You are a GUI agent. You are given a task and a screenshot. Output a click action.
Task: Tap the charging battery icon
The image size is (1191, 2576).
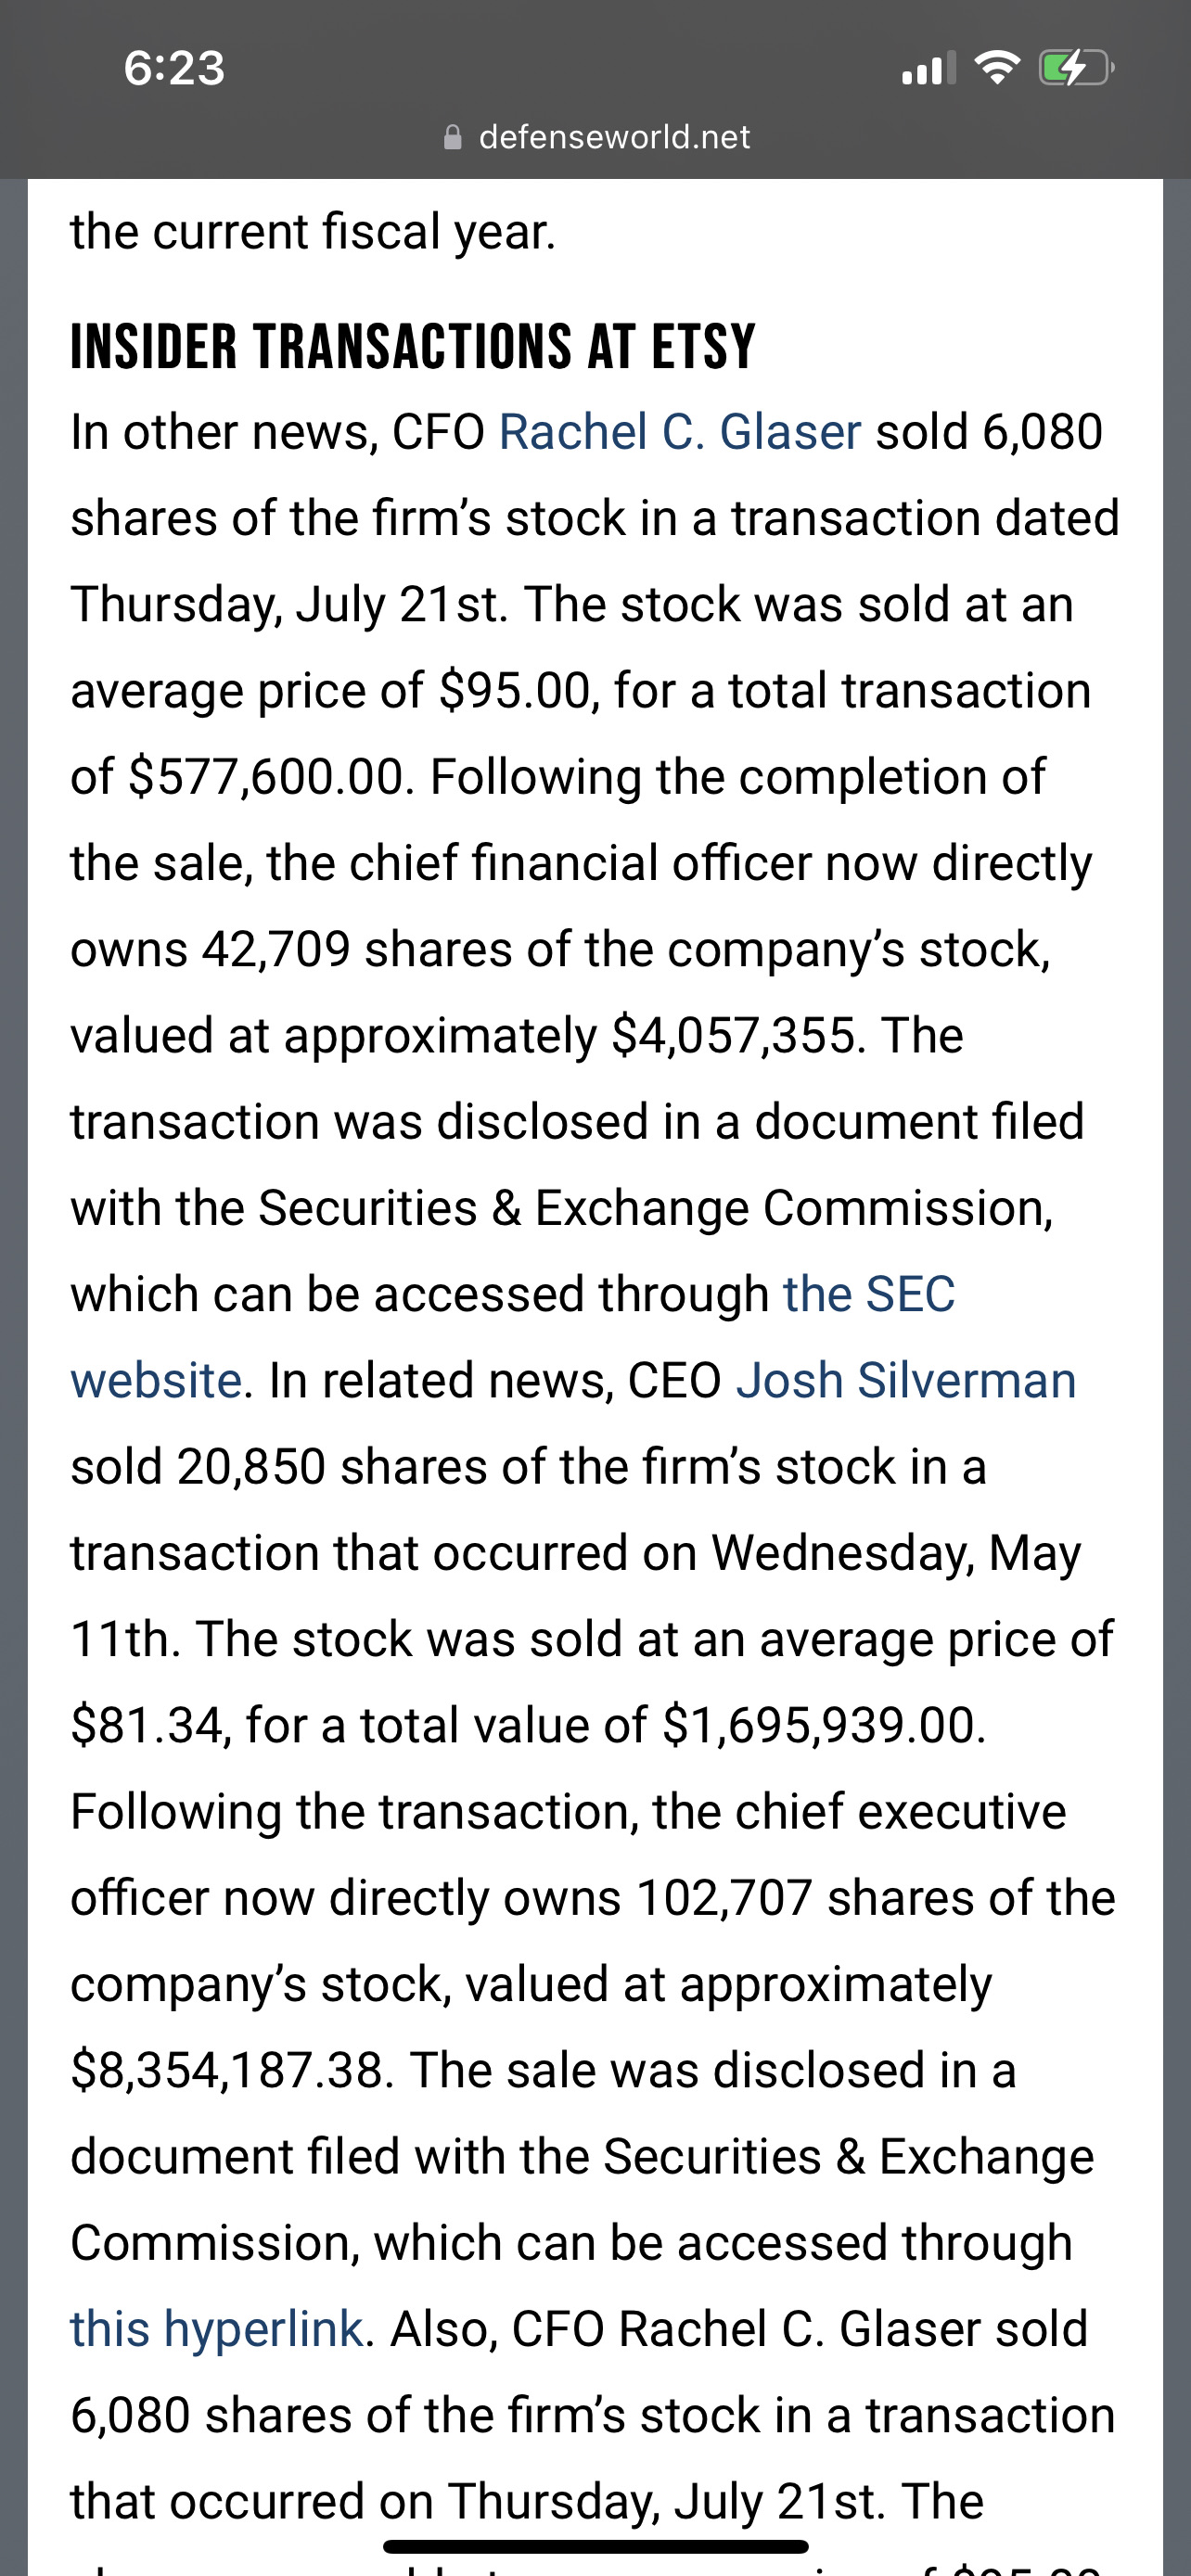1077,68
